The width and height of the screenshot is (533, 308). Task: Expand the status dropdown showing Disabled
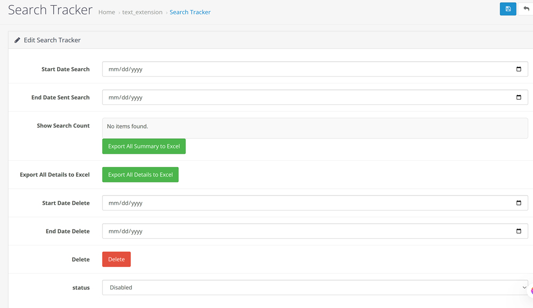[314, 287]
